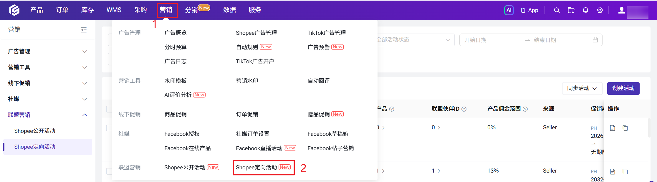Click the user account avatar icon
The height and width of the screenshot is (182, 657).
621,10
